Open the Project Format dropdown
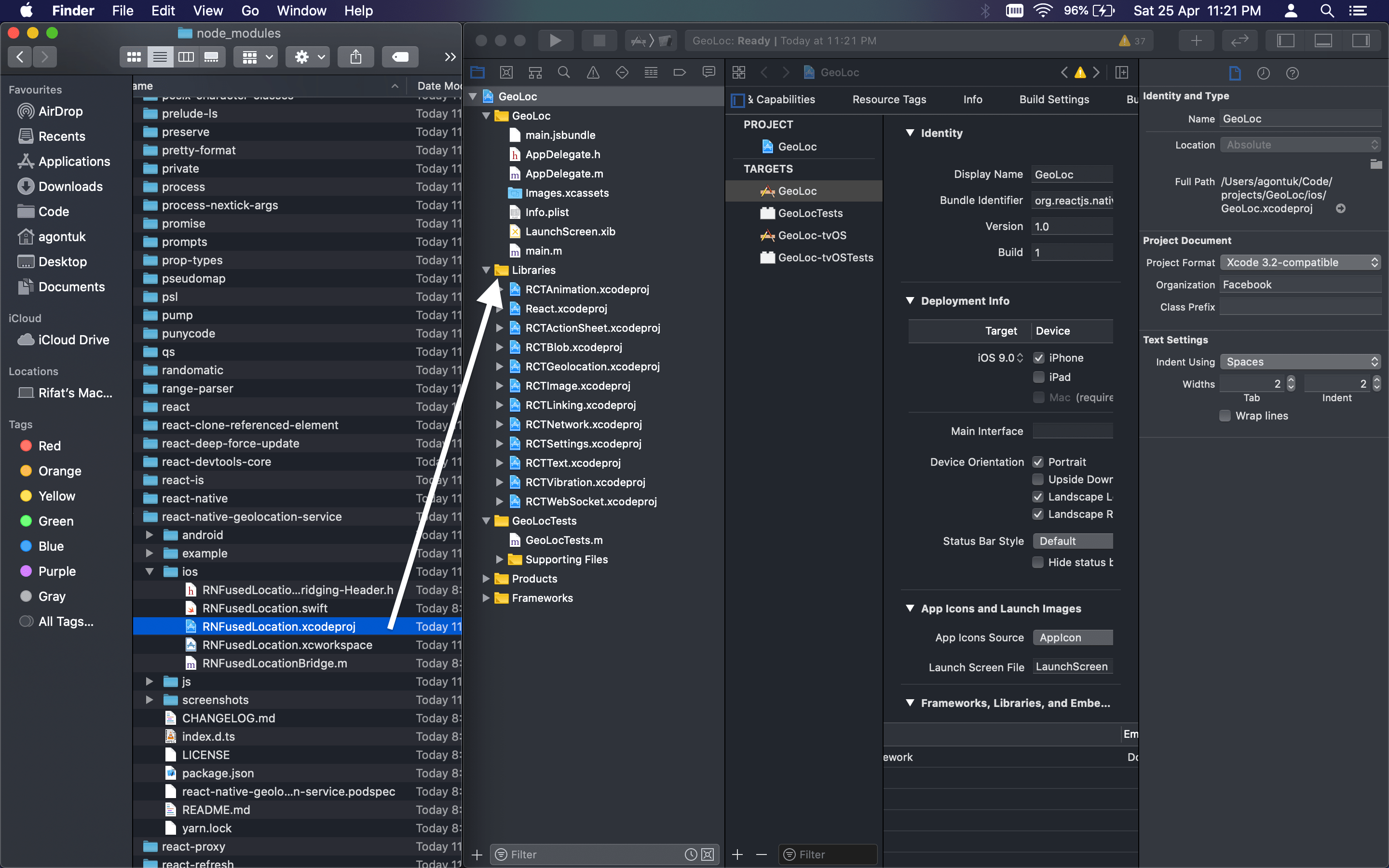1389x868 pixels. point(1300,262)
